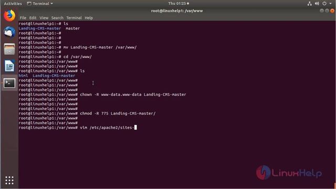
Task: Click the volume speaker icon
Action: 317,4
